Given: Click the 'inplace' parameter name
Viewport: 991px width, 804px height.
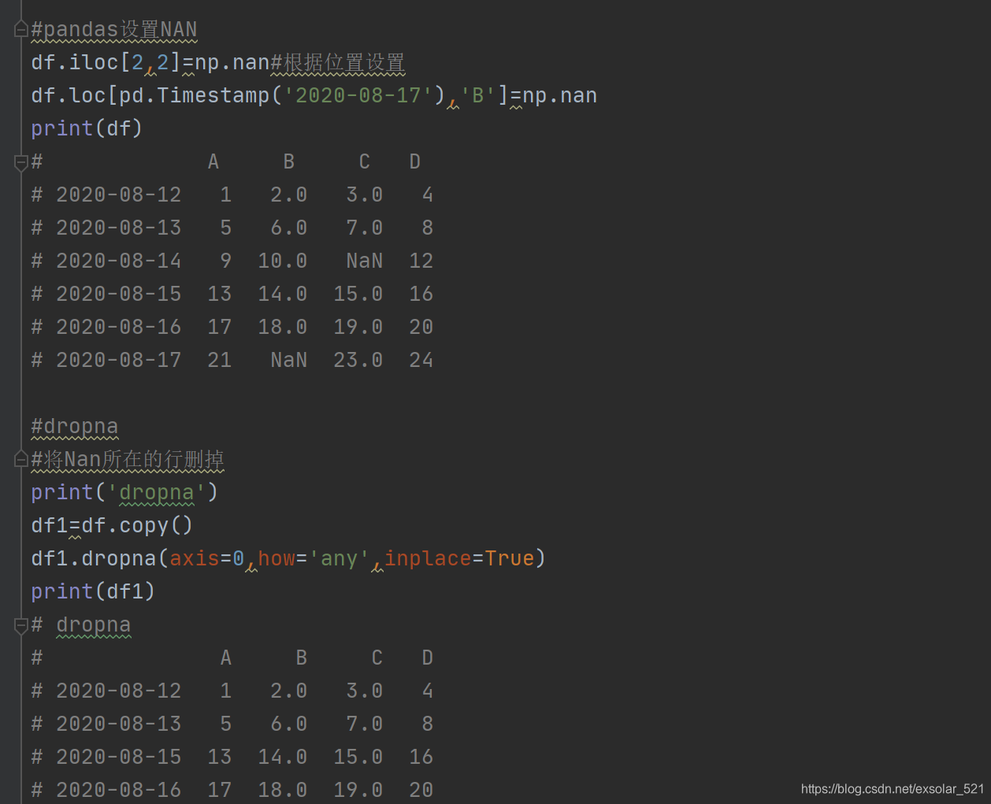Looking at the screenshot, I should [428, 559].
